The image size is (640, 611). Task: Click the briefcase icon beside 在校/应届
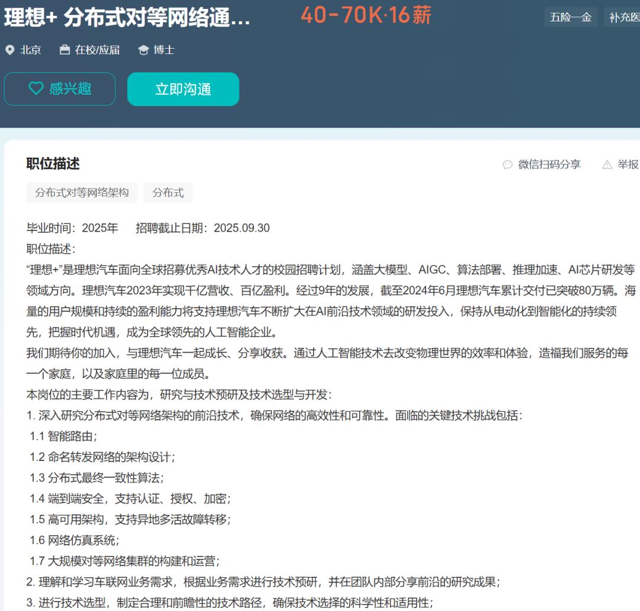[65, 50]
